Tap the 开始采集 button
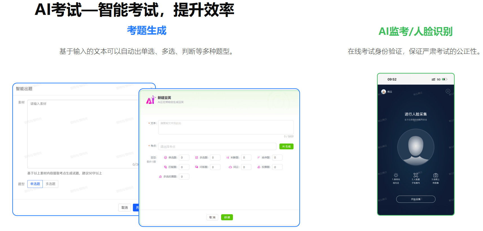 (416, 199)
